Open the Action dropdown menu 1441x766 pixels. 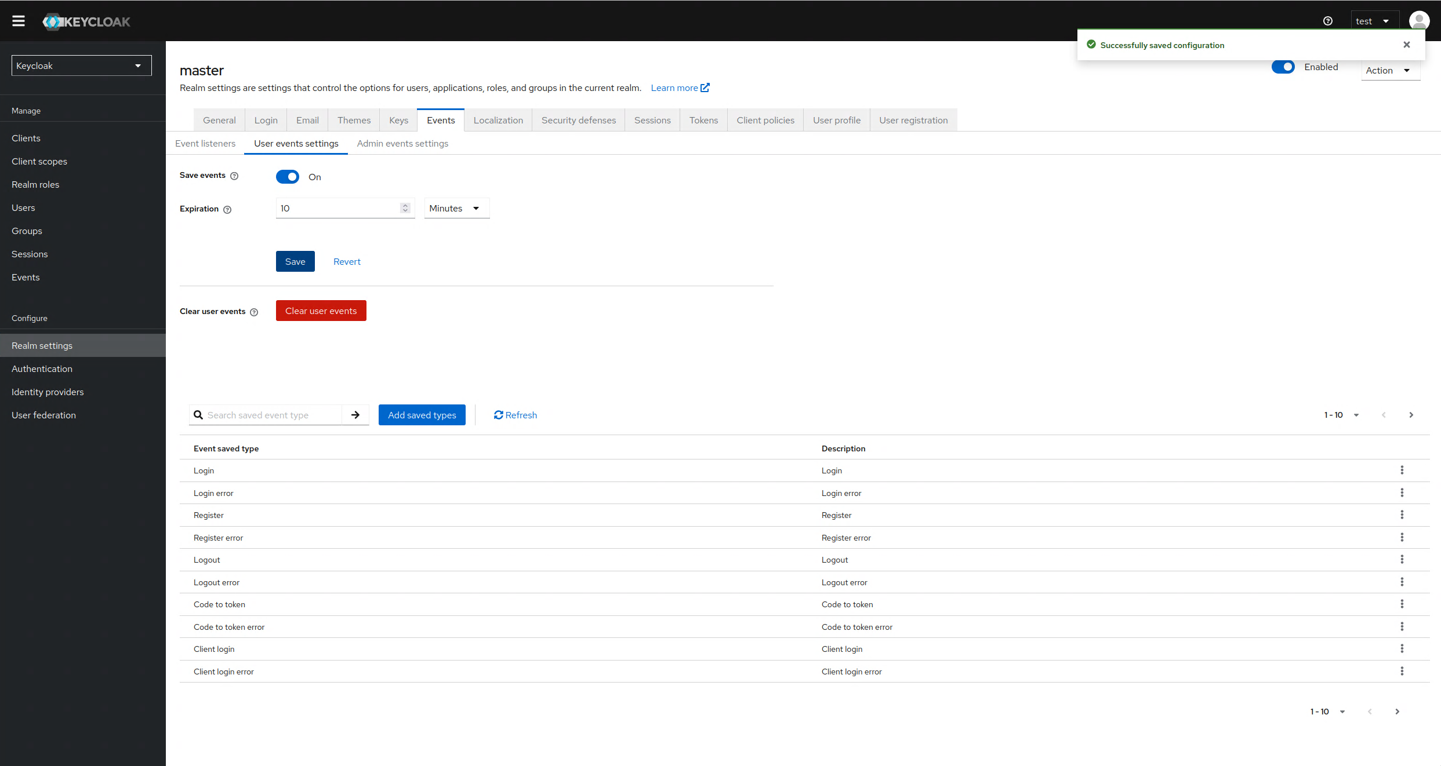click(x=1389, y=70)
